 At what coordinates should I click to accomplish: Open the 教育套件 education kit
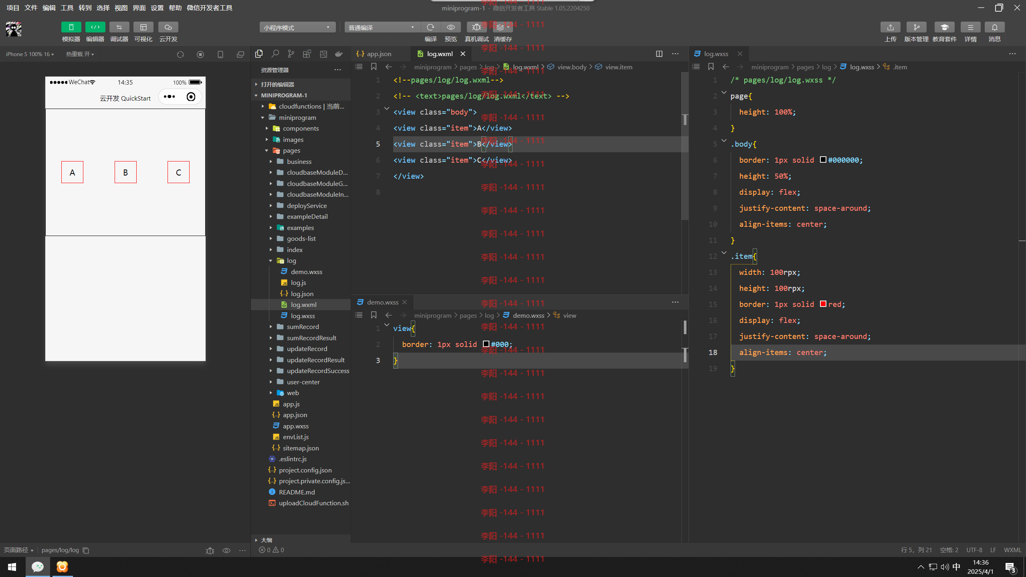(x=944, y=27)
